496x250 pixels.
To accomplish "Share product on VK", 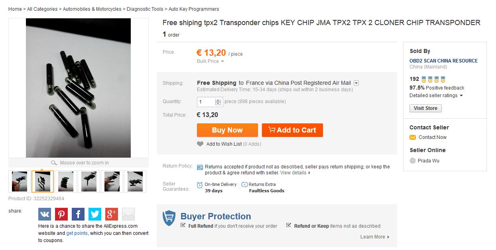I will pos(45,214).
